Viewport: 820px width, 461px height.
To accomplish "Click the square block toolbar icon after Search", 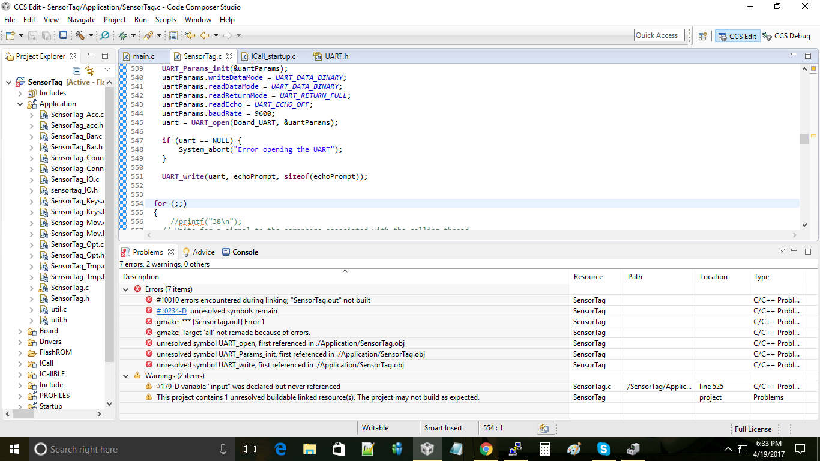I will (x=173, y=35).
